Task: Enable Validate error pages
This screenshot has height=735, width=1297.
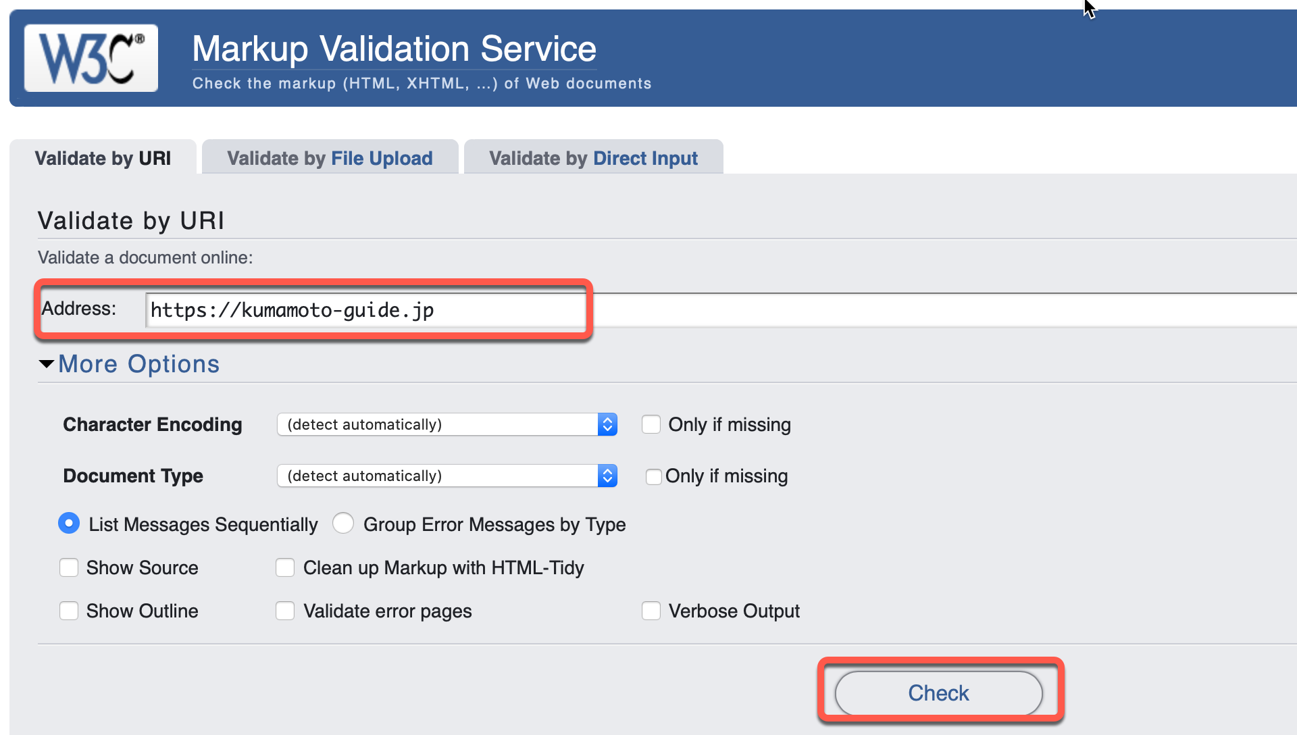Action: [285, 611]
